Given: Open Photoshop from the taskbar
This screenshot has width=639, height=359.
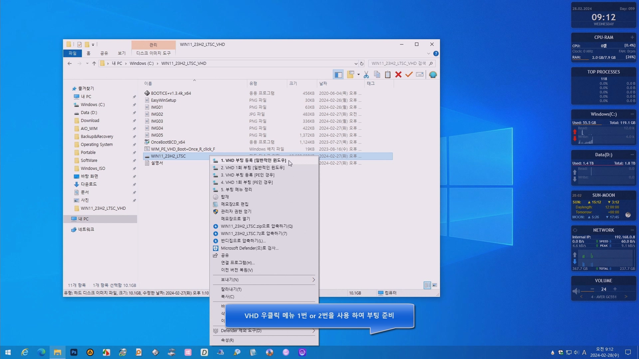Looking at the screenshot, I should tap(74, 352).
